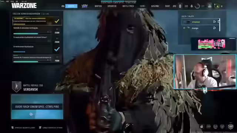The width and height of the screenshot is (237, 133).
Task: Click the second icon in bottom-right row
Action: pos(208,126)
